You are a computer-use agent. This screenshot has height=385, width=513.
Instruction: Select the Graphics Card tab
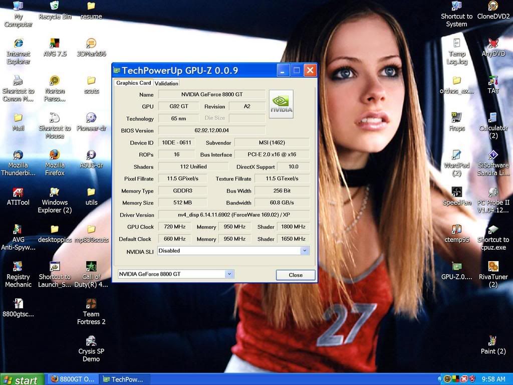[x=133, y=83]
